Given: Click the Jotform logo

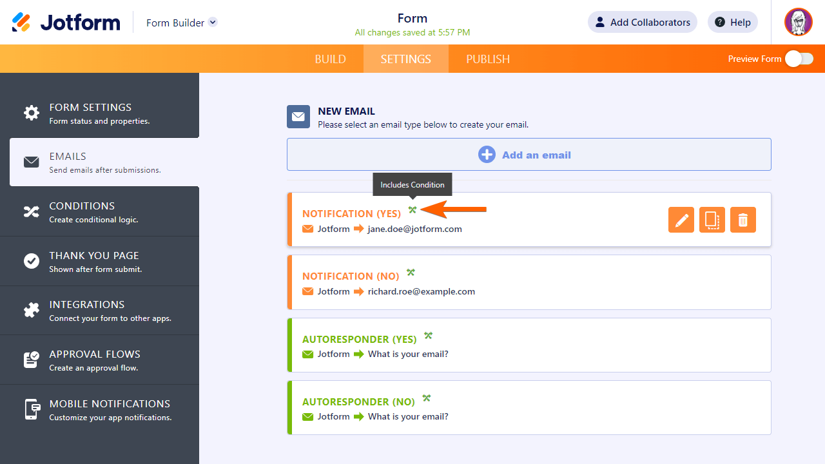Looking at the screenshot, I should pos(66,23).
